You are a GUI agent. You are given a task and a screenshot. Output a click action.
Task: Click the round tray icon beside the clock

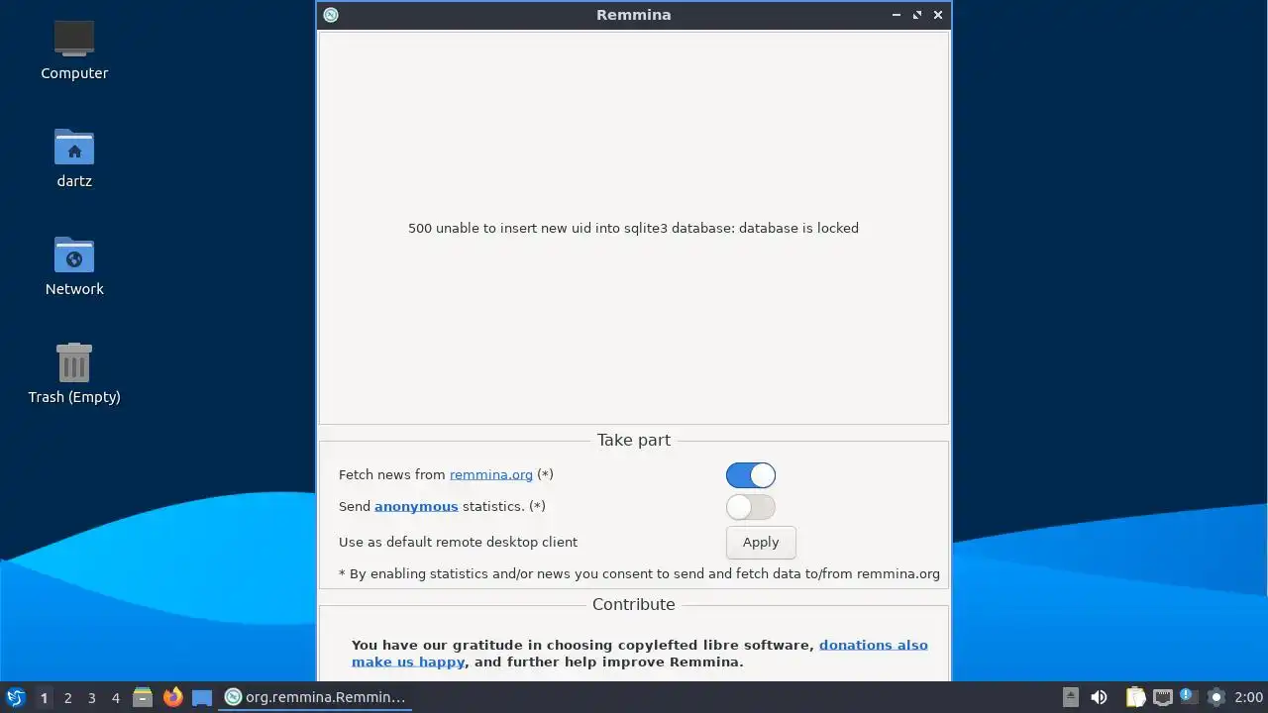coord(1216,697)
